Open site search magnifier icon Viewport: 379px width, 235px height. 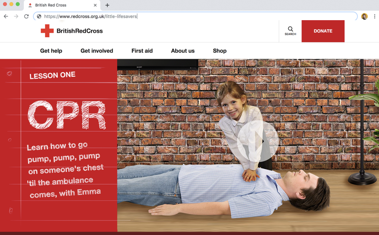[x=290, y=29]
